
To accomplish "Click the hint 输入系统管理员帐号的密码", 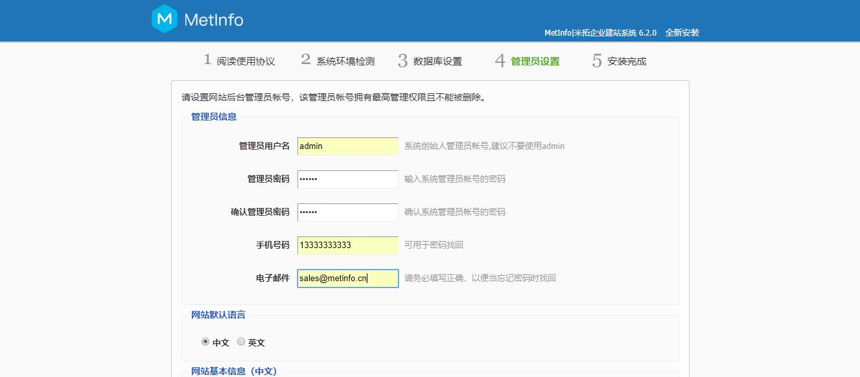I will [455, 179].
